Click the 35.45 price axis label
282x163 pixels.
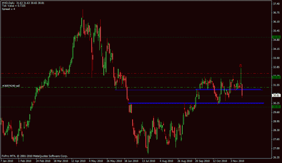[x=276, y=31]
